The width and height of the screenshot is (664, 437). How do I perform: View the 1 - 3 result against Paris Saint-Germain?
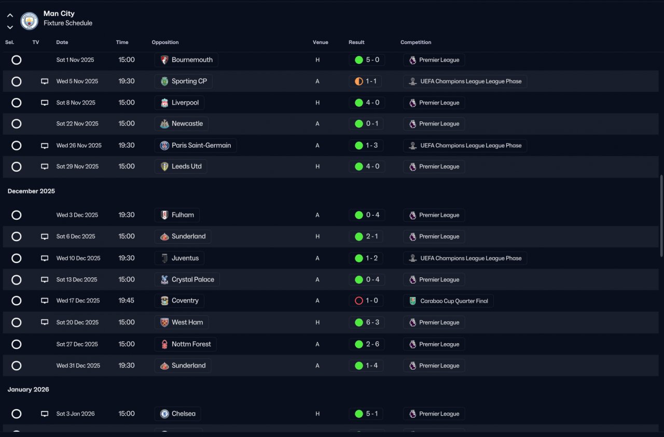(367, 146)
